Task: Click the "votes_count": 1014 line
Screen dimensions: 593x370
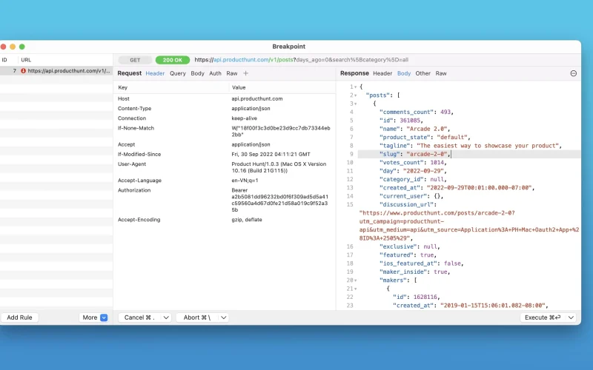Action: click(x=413, y=162)
